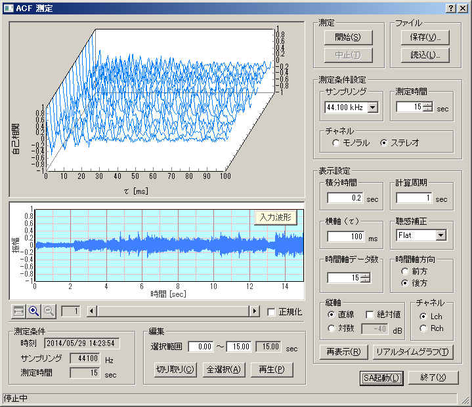Increase 測定時間 with spinner up arrow

click(428, 104)
